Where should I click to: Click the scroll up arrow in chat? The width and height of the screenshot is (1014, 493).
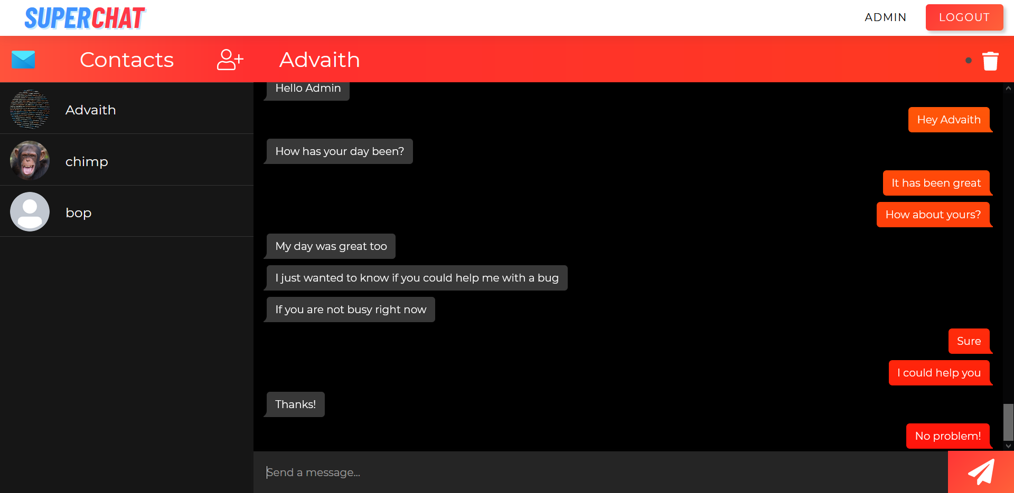1008,88
